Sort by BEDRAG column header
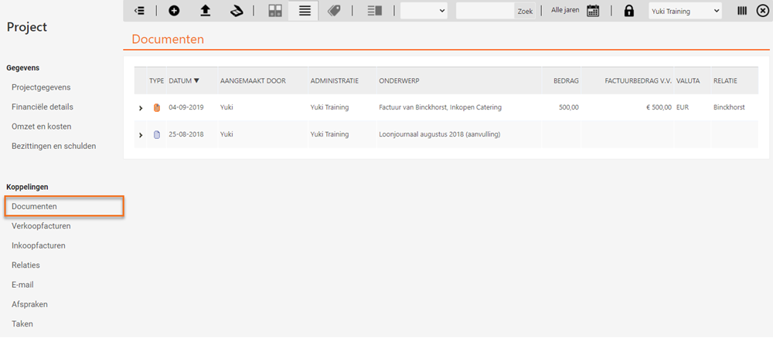 pyautogui.click(x=566, y=81)
